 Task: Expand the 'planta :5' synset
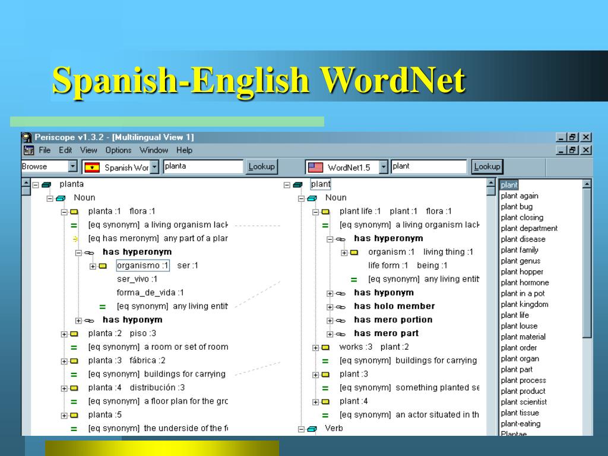64,416
